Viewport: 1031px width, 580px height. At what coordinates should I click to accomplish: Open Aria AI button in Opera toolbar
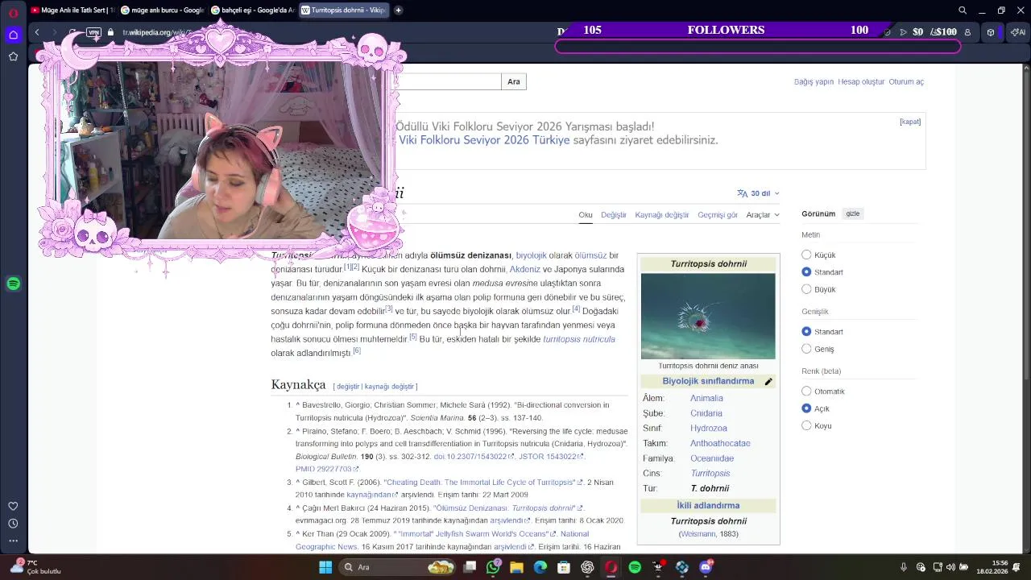point(1019,32)
